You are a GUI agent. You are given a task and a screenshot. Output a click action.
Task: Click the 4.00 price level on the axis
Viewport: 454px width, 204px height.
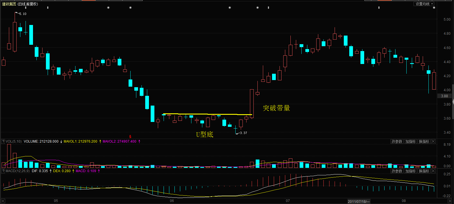(447, 90)
